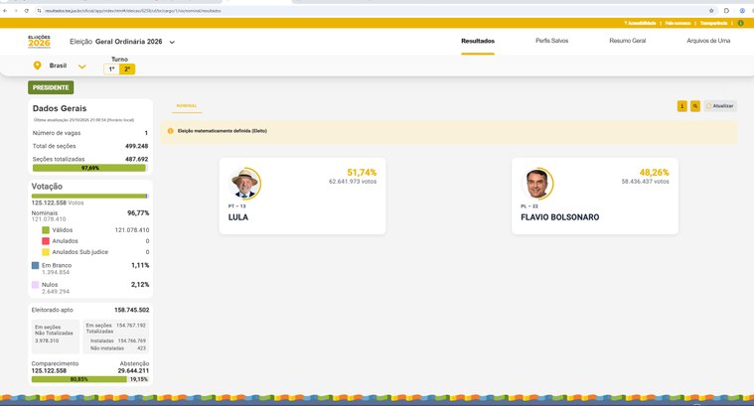Click the Em seções Não Totalizadas box
Screen dimensions: 754x406
(x=56, y=337)
